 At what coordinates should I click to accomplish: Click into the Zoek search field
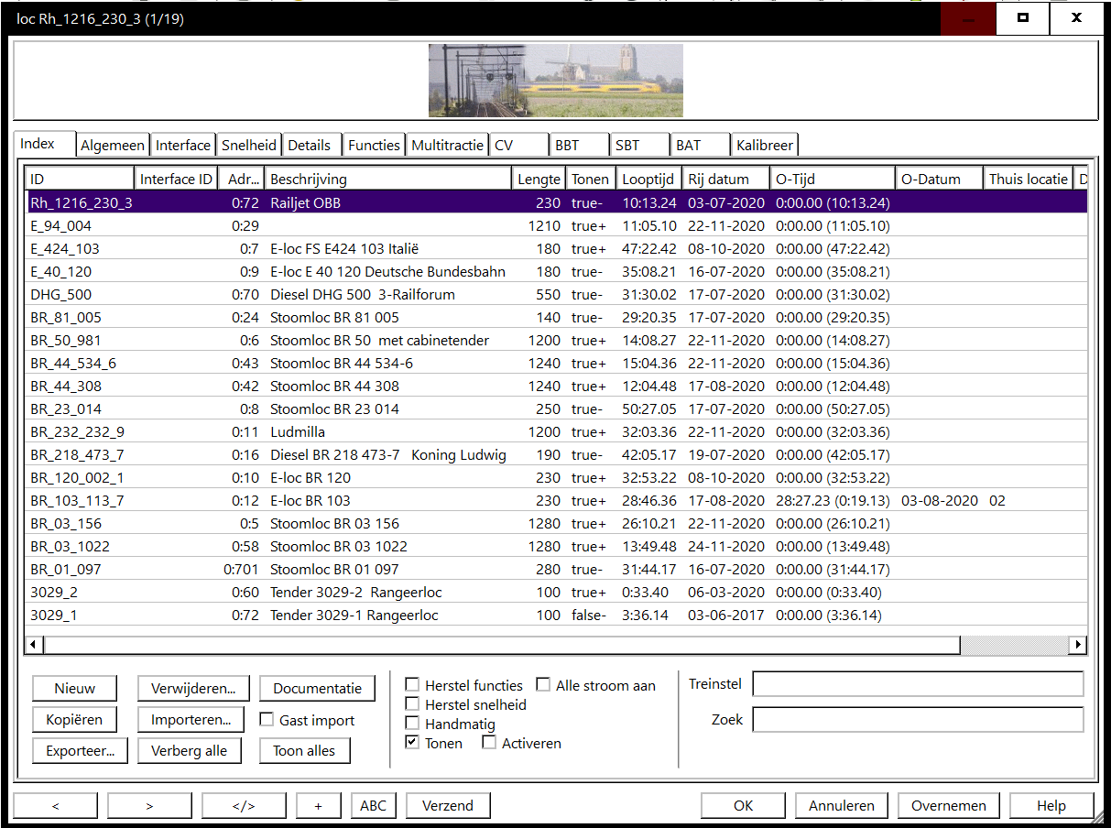coord(917,720)
